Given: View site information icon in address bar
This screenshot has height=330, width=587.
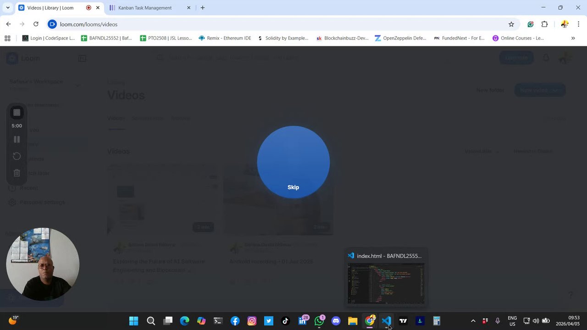Looking at the screenshot, I should [52, 24].
